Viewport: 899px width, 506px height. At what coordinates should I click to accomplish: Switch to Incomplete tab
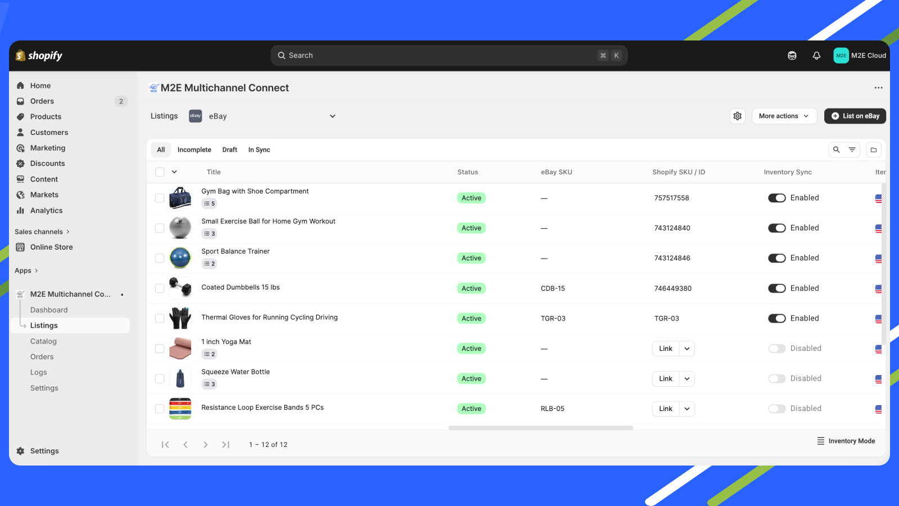pyautogui.click(x=194, y=150)
